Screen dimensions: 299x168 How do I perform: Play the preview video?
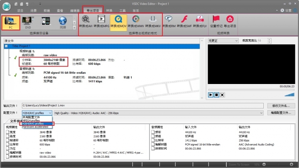coord(211,95)
